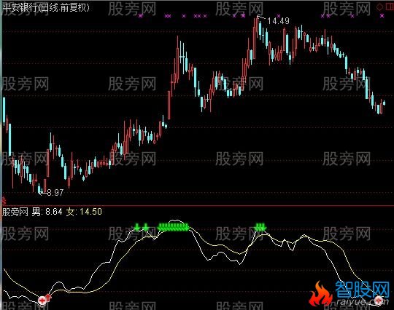Click the red up arrow beside the plus circle

click(48, 298)
